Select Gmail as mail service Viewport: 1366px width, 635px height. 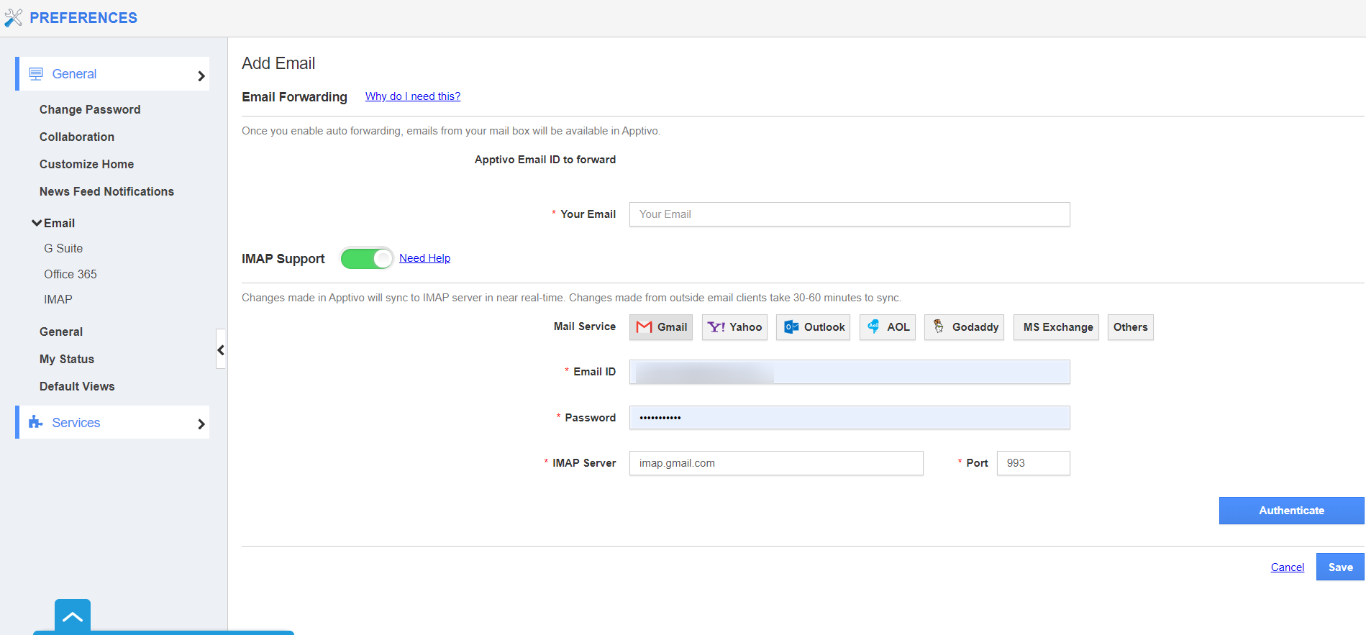click(660, 327)
